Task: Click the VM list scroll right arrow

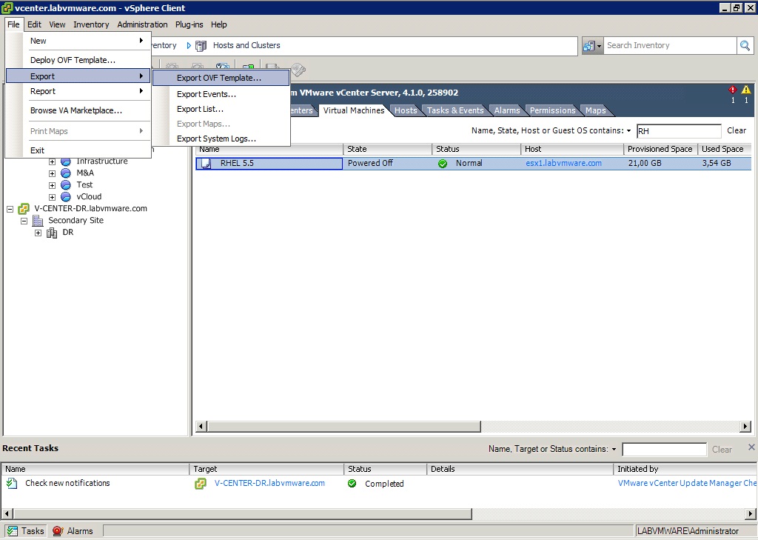Action: pyautogui.click(x=746, y=426)
